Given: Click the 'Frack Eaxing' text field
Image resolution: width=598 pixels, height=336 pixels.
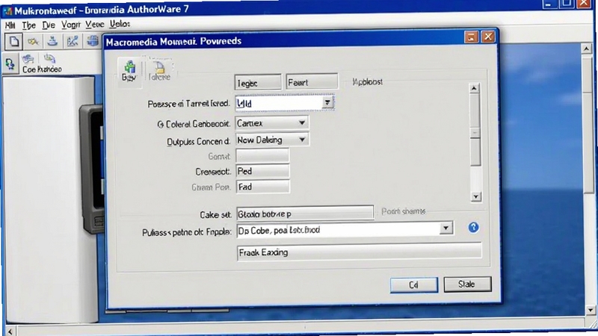Looking at the screenshot, I should pyautogui.click(x=359, y=252).
